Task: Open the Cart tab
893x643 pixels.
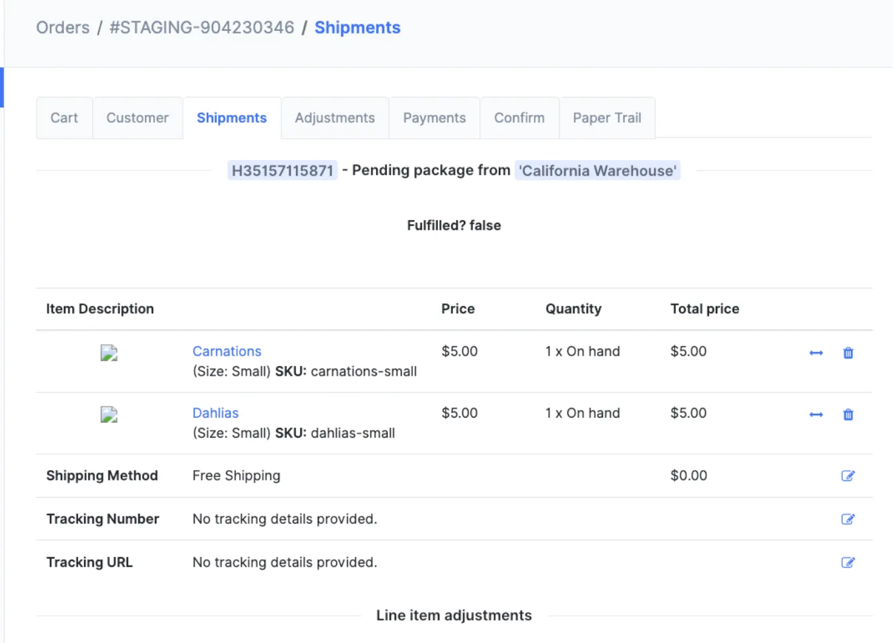Action: [64, 118]
